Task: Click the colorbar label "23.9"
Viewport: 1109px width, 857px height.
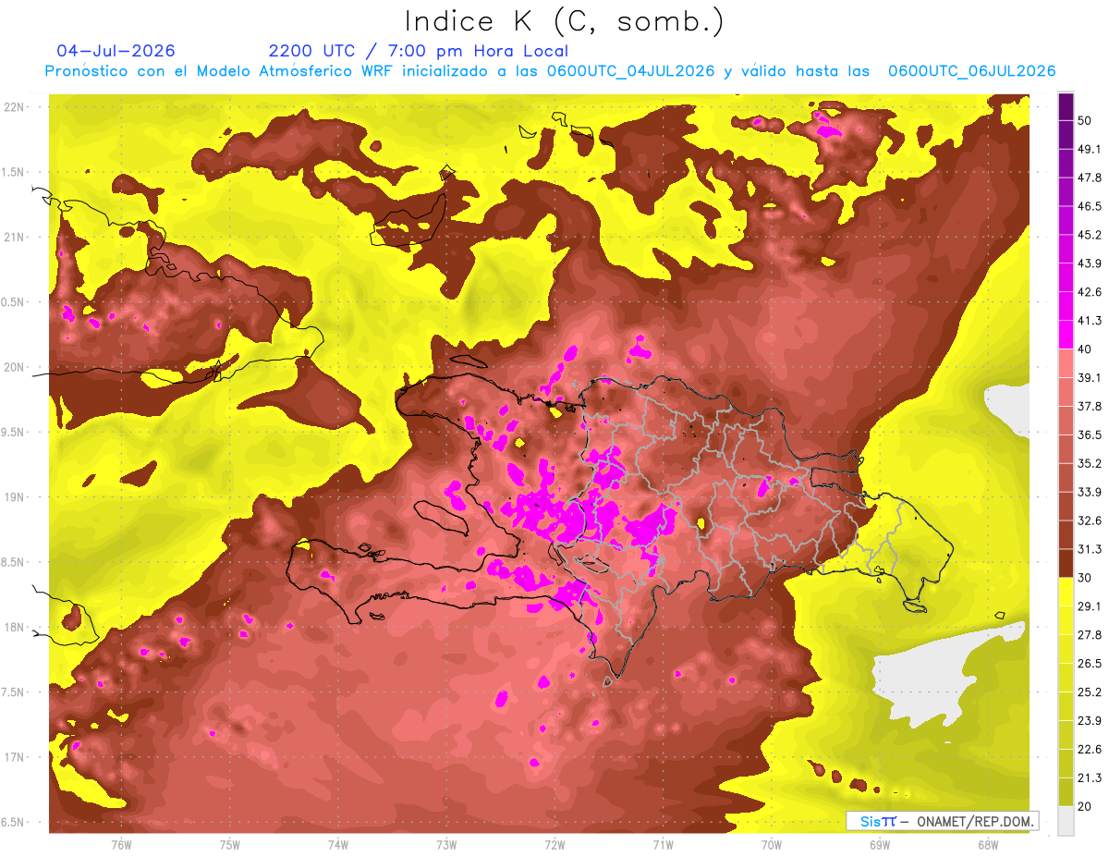Action: [1090, 721]
